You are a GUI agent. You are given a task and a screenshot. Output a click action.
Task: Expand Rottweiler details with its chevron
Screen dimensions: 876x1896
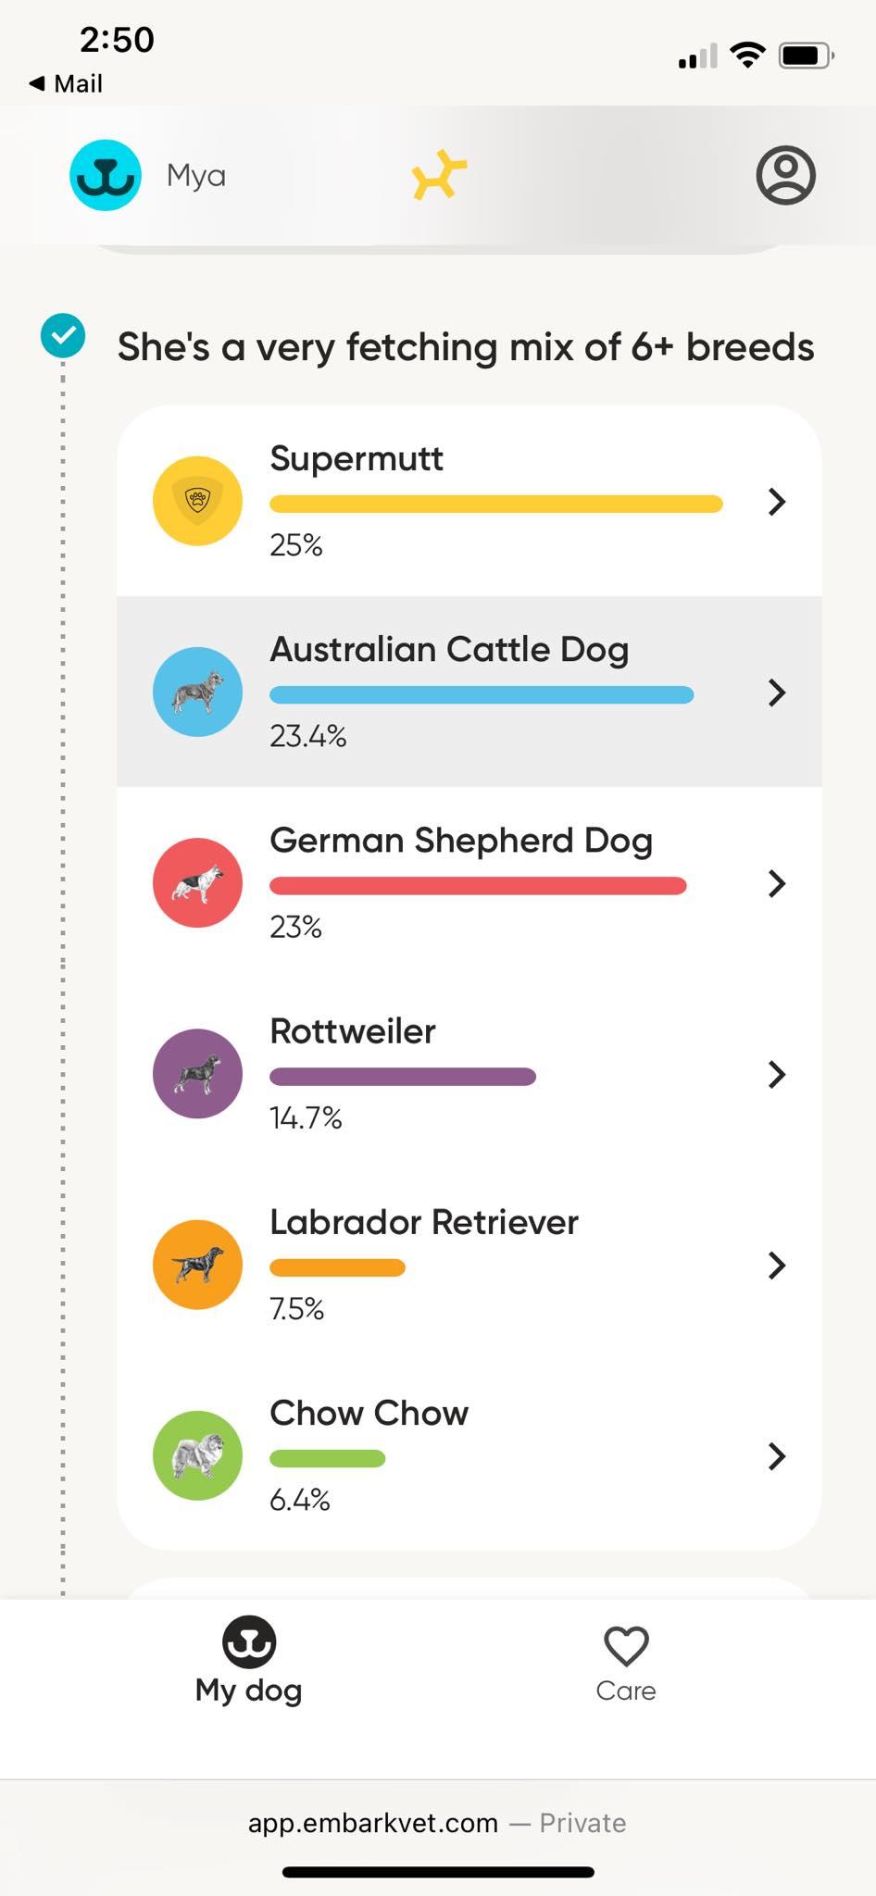777,1074
